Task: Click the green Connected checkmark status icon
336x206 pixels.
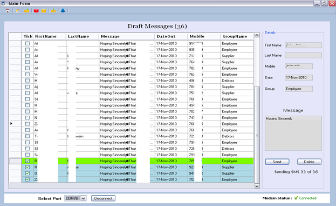Action: (296, 198)
